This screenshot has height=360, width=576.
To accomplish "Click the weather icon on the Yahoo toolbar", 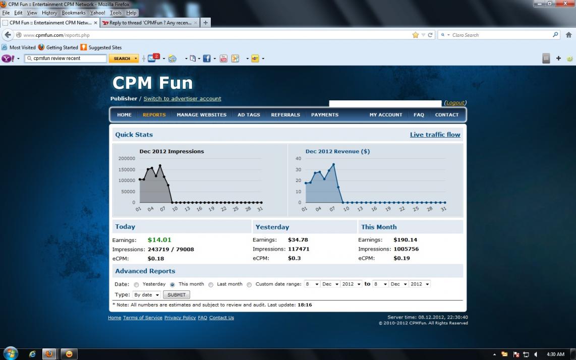I will point(172,58).
